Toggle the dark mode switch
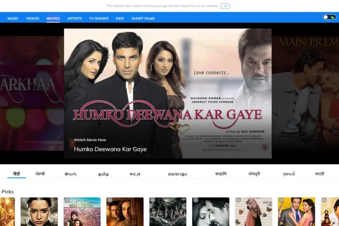 point(330,17)
